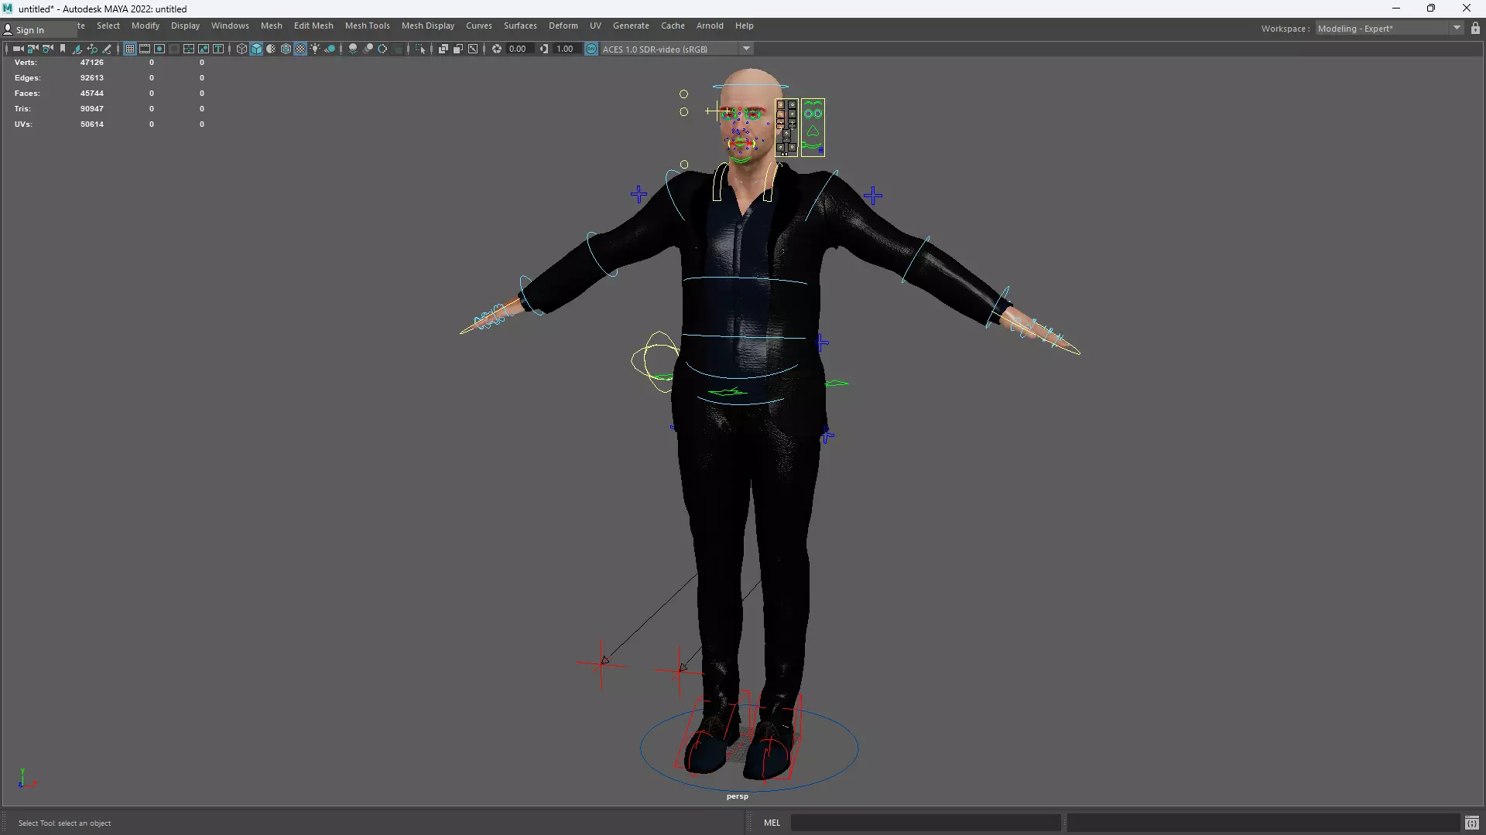Switch to Smooth Shade All
Image resolution: width=1486 pixels, height=835 pixels.
pos(256,49)
